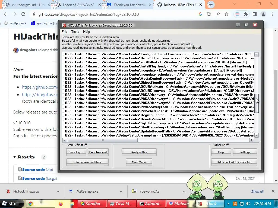The image size is (278, 208).
Task: Open the wallpapers bookmark
Action: tap(15, 23)
